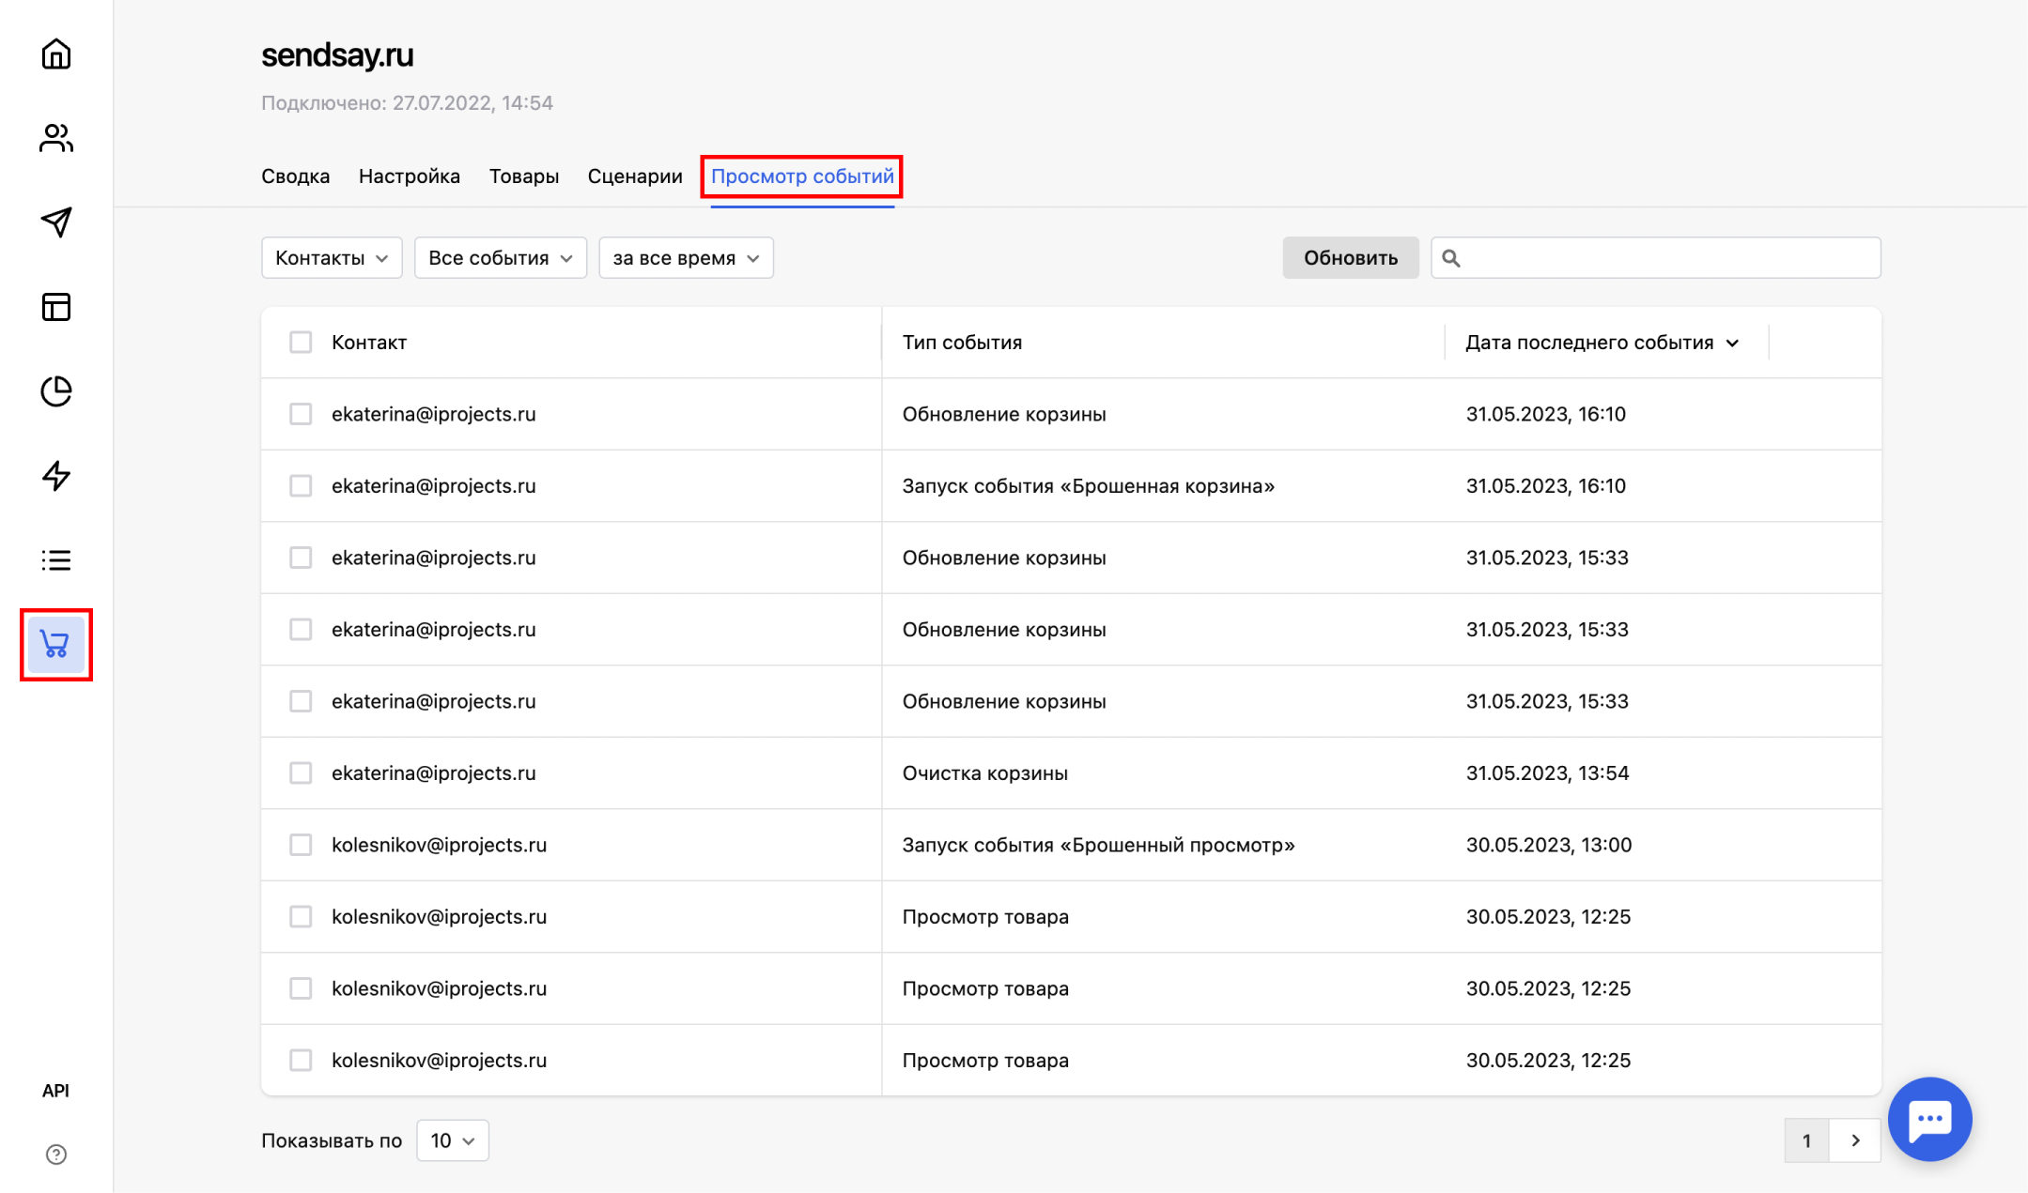Open the support chat bubble

1929,1119
